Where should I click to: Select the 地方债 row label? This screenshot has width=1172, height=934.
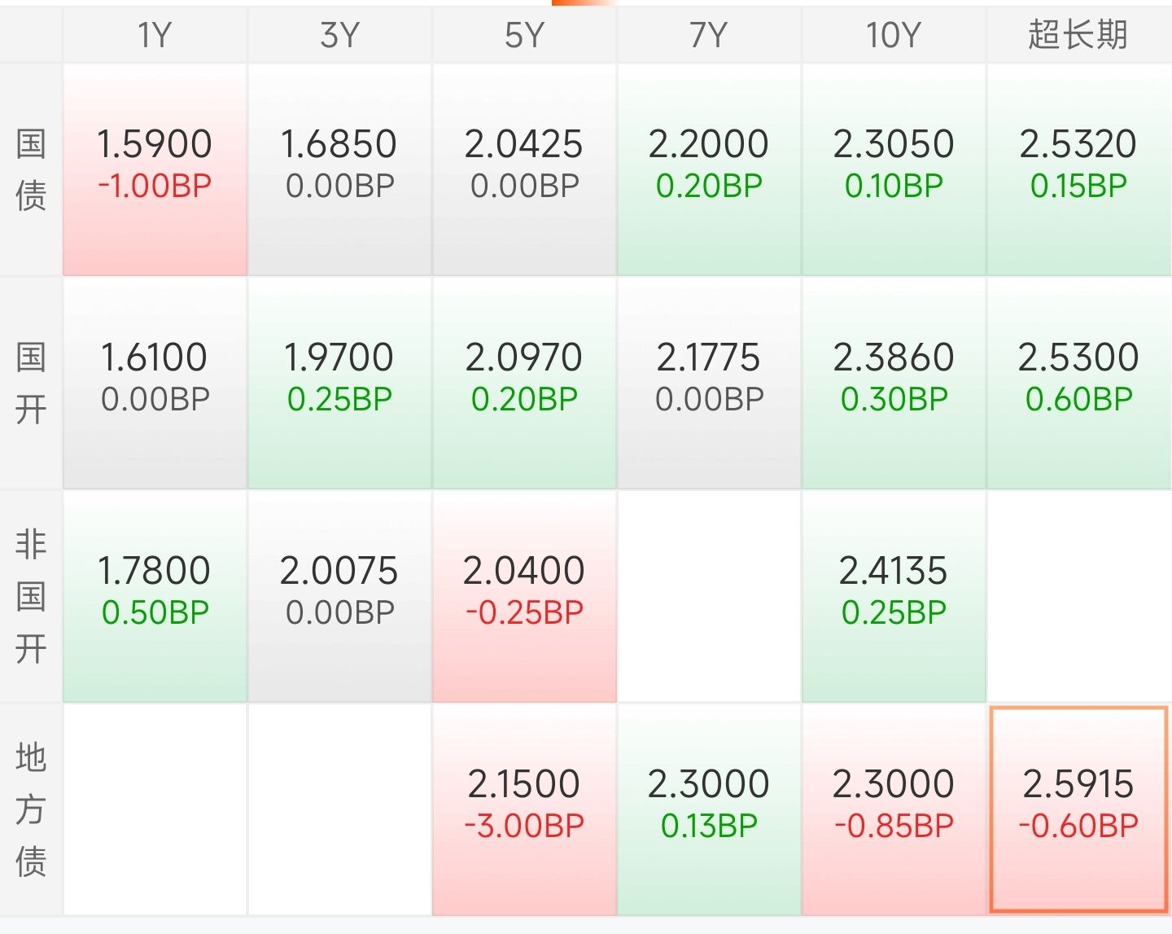tap(31, 809)
